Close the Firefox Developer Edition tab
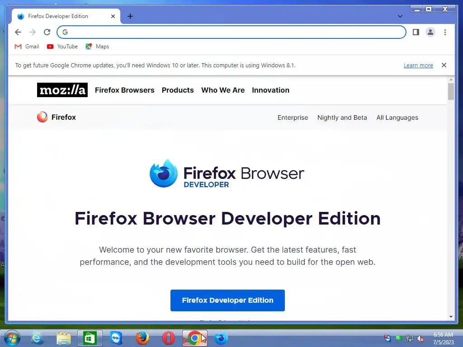 [x=113, y=16]
